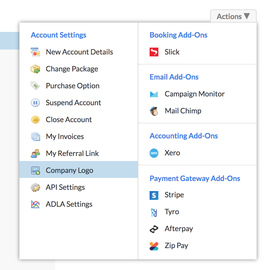Click the API Settings gear icon
Screen dimensions: 266x270
click(x=35, y=187)
